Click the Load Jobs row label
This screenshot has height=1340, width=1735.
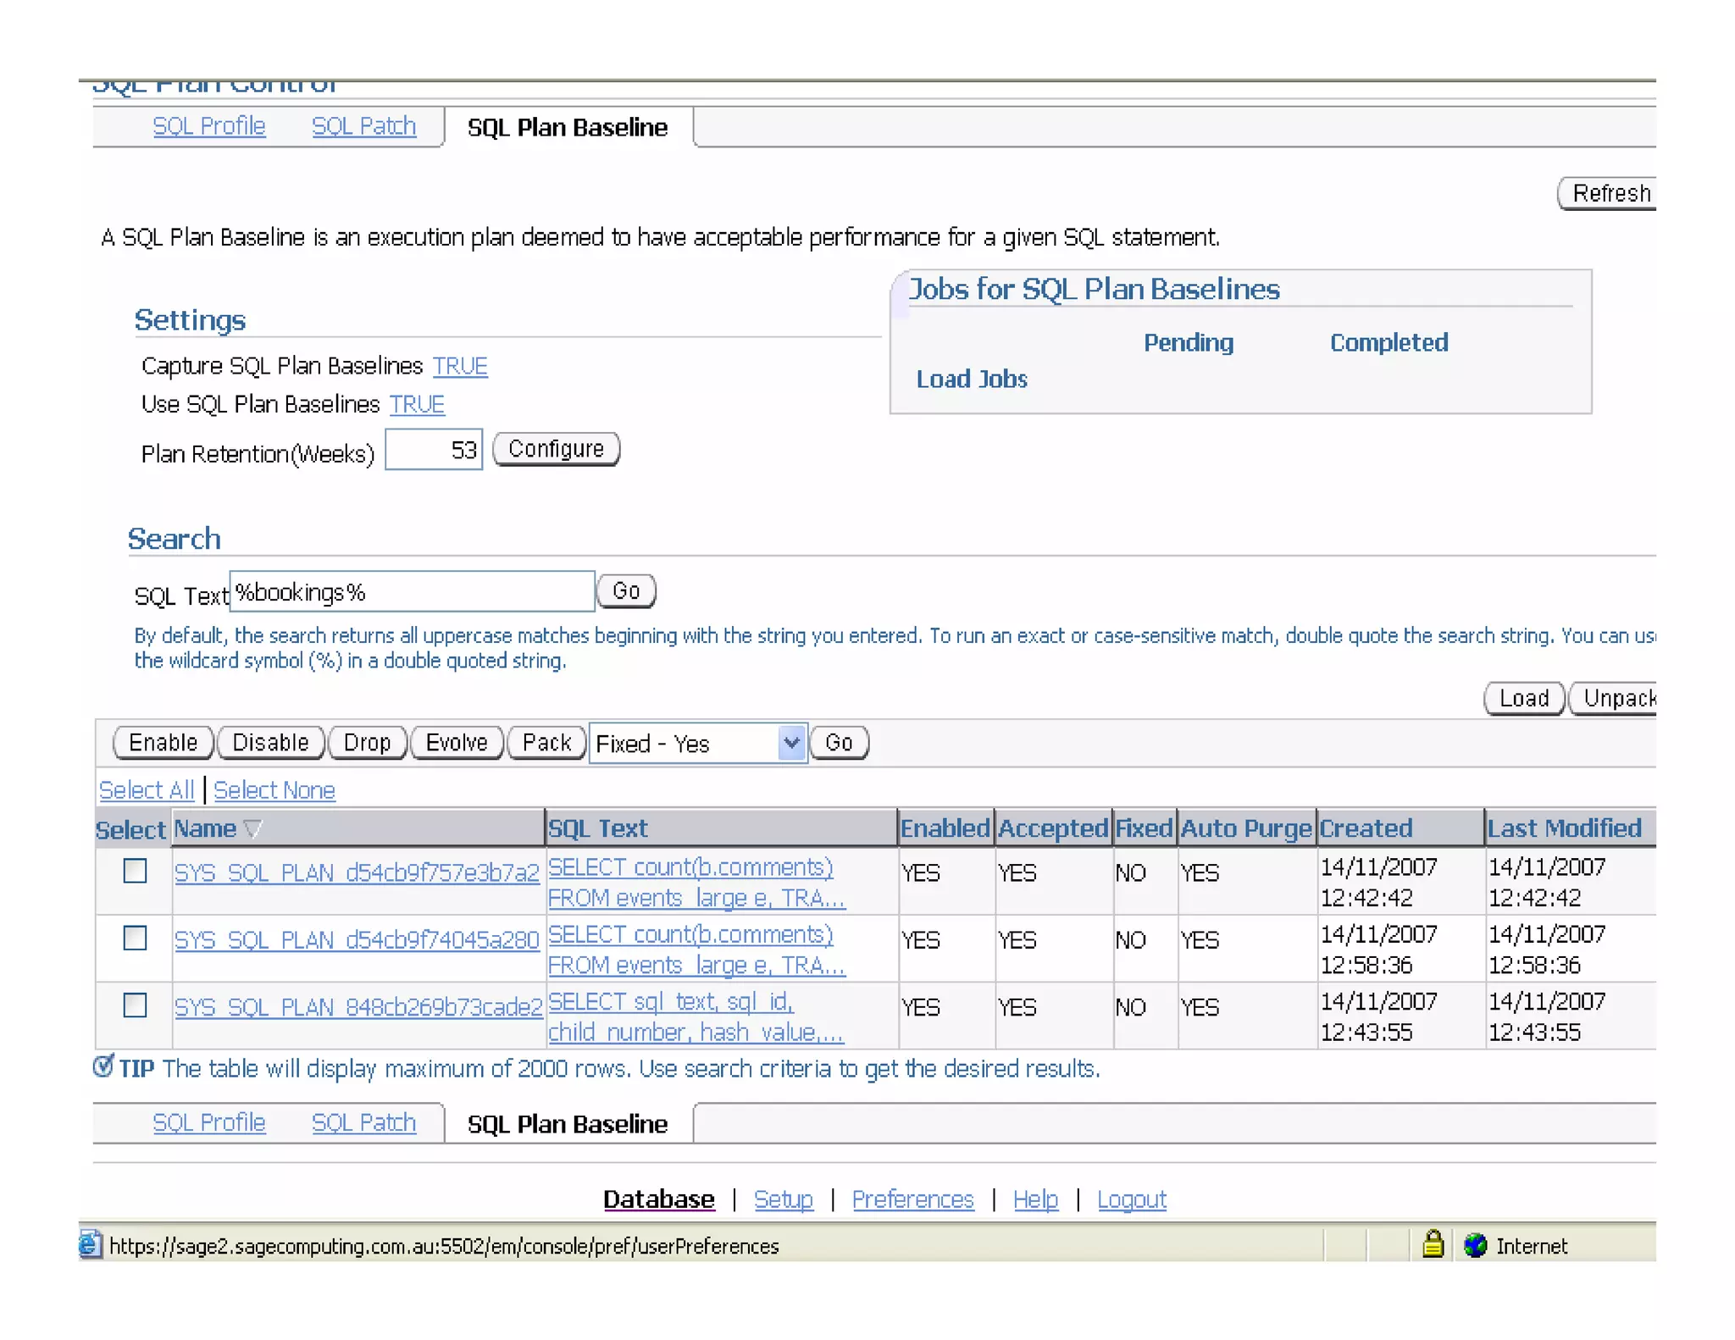click(x=972, y=379)
